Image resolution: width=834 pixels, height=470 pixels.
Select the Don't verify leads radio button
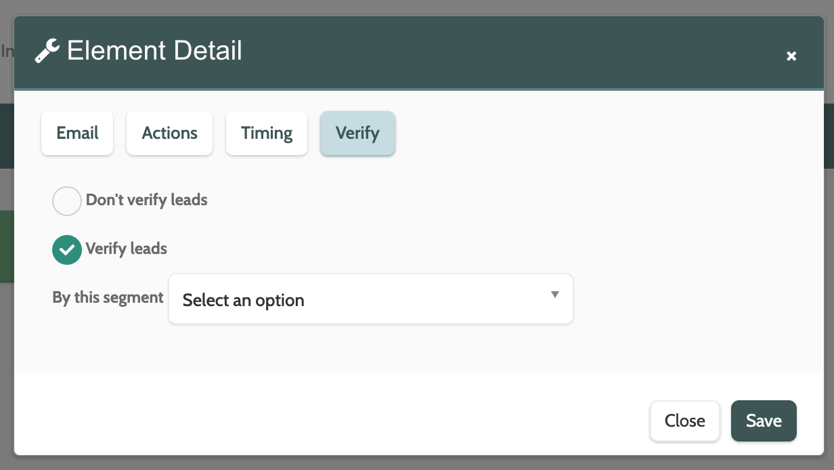click(67, 201)
